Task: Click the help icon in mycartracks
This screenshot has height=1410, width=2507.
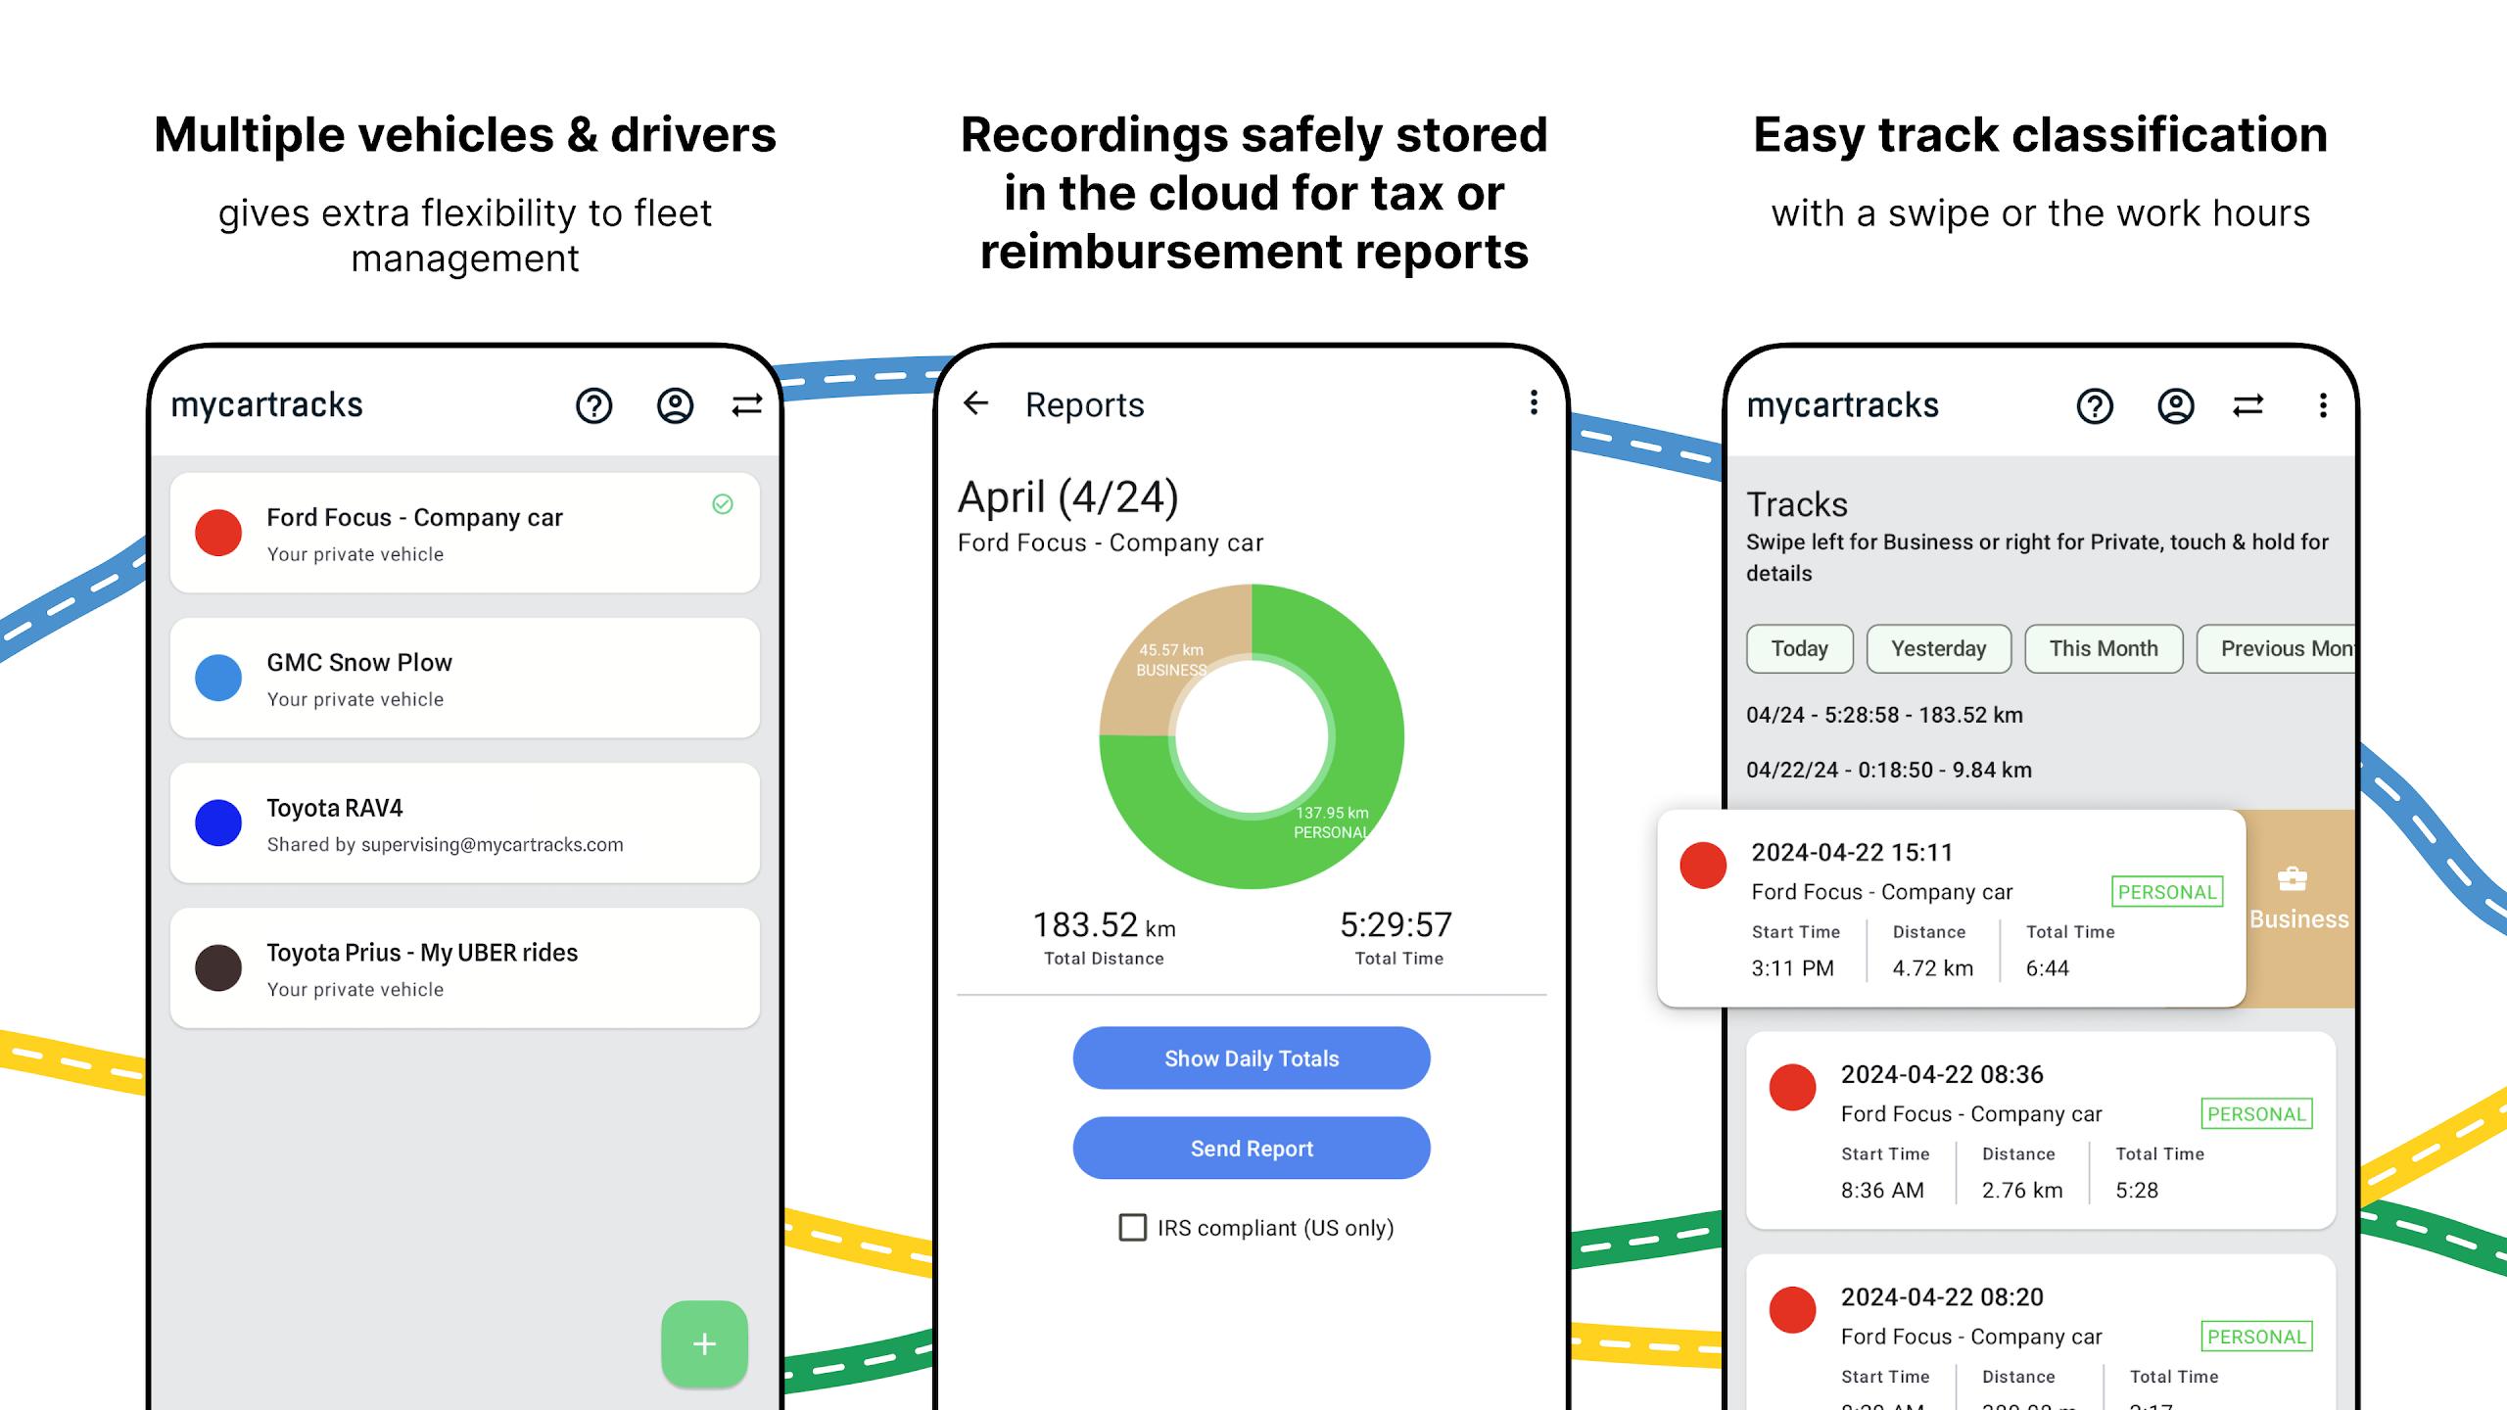Action: 591,404
